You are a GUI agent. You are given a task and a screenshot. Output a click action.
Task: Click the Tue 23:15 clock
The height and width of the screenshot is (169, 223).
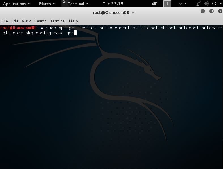(x=113, y=4)
